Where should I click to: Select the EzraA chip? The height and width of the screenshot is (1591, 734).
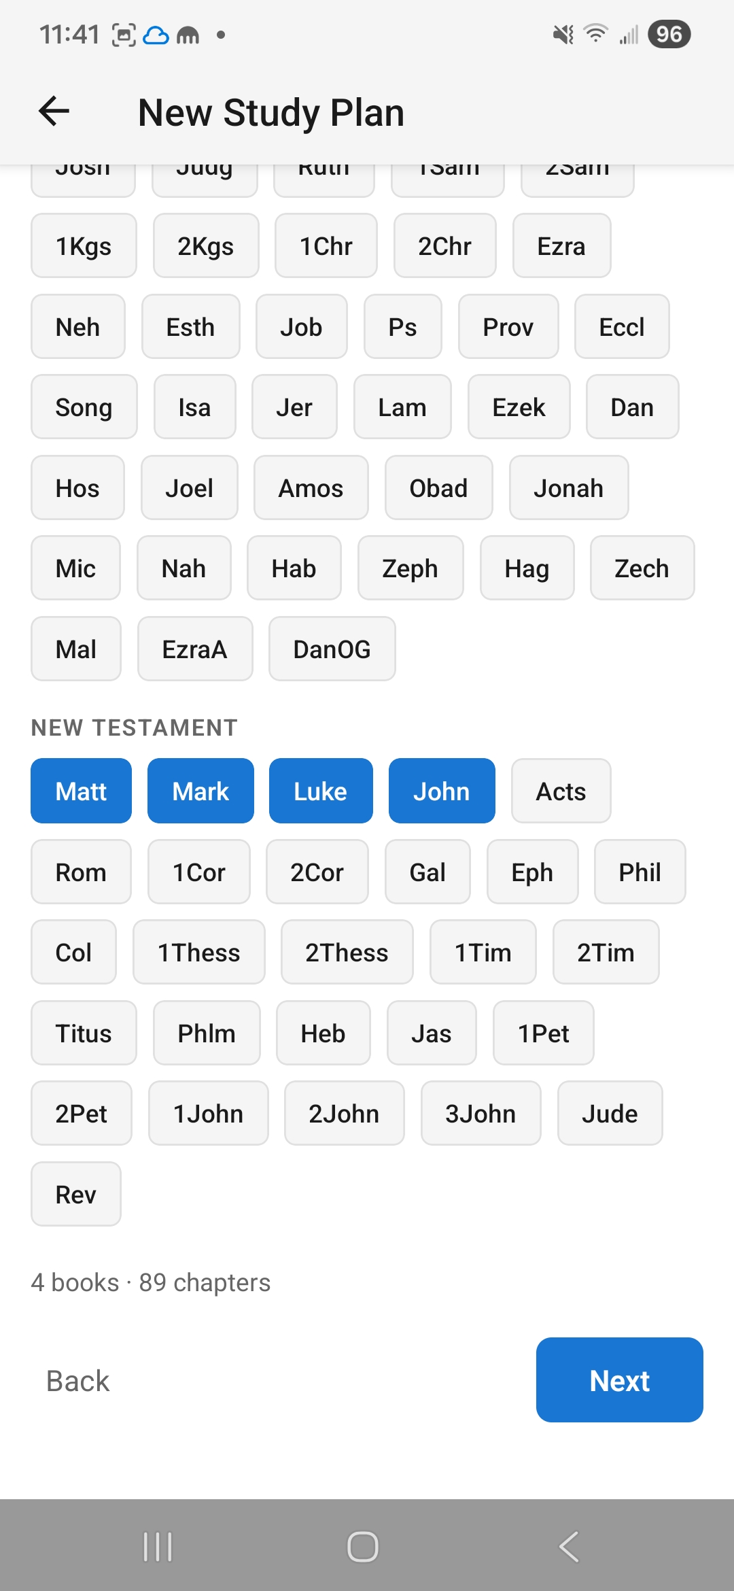pos(195,649)
